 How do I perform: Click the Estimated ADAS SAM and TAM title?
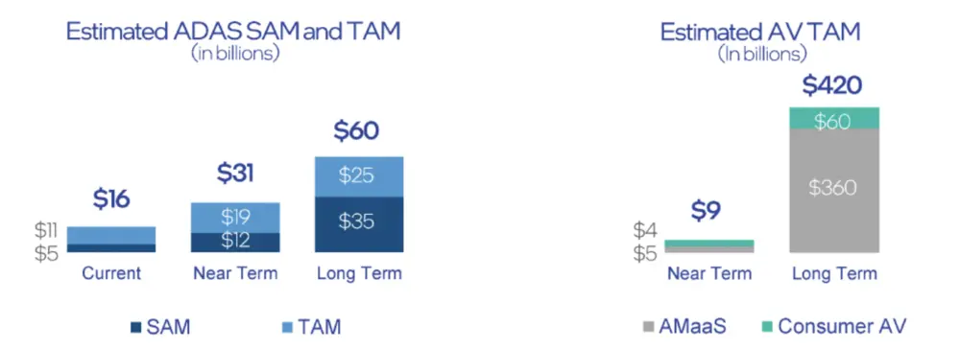234,31
